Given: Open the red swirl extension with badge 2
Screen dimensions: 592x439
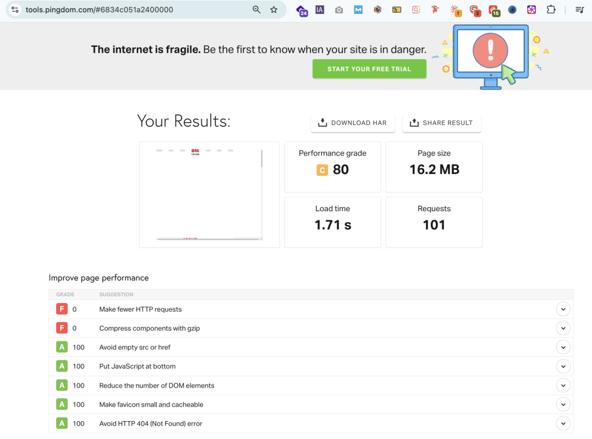Looking at the screenshot, I should tap(475, 10).
